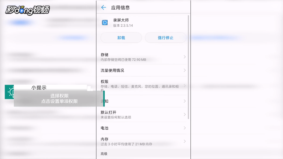Image resolution: width=283 pixels, height=159 pixels.
Task: Tap the 录屏大师 app icon
Action: 105,22
